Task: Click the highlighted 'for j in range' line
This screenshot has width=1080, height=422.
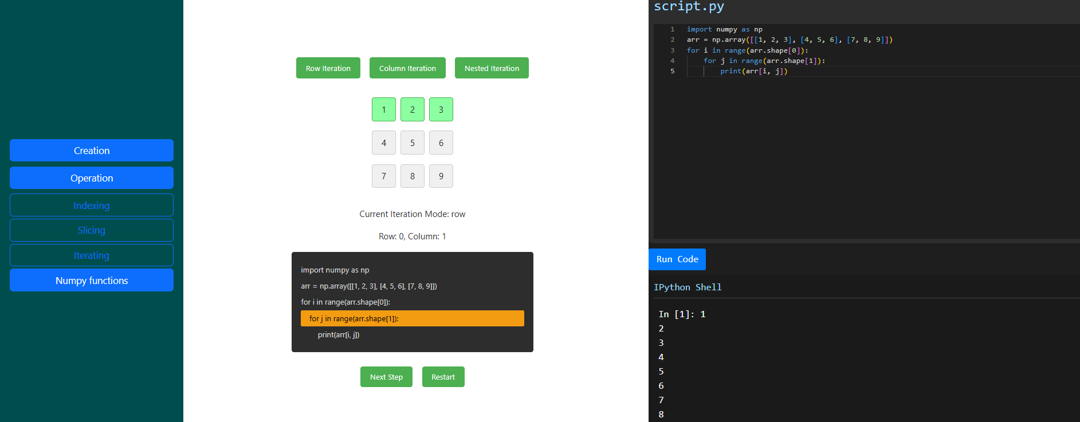Action: coord(413,318)
